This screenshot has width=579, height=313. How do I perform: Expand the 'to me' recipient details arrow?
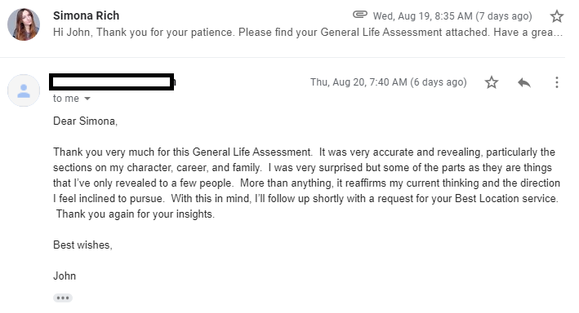[x=87, y=99]
